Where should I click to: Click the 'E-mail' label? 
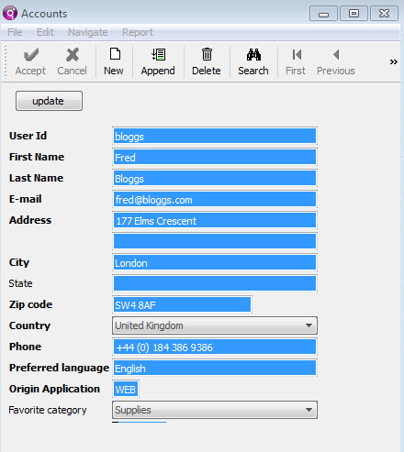pos(26,199)
